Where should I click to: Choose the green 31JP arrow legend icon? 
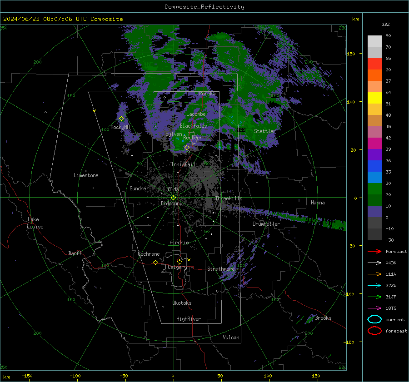374,297
